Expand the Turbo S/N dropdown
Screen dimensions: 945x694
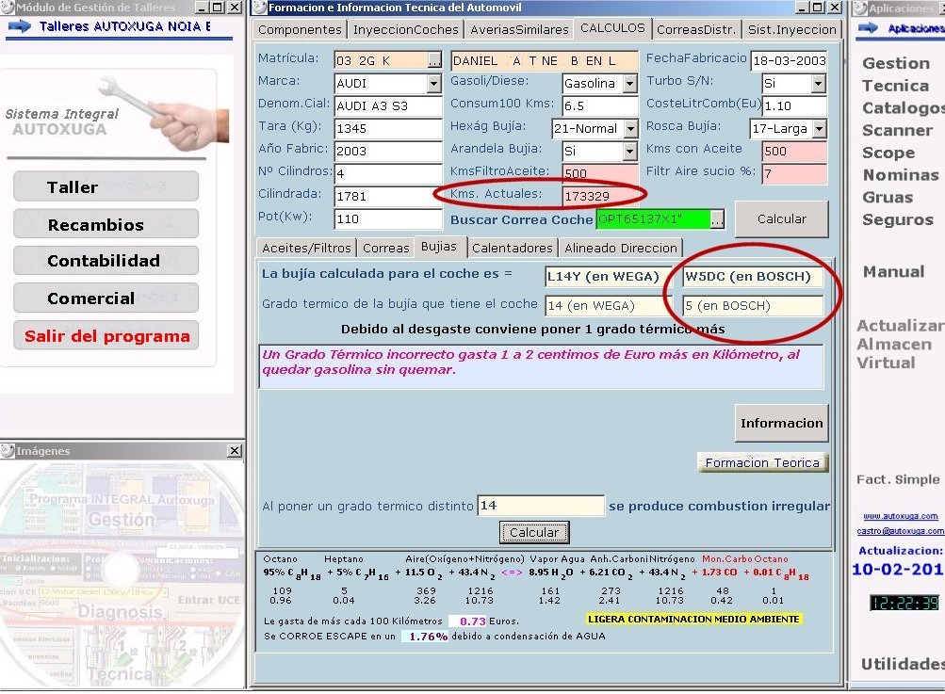[x=819, y=83]
